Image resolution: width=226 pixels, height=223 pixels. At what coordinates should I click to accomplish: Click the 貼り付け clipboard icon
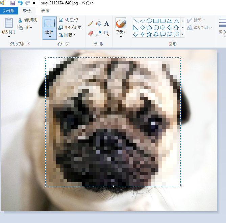[x=9, y=23]
